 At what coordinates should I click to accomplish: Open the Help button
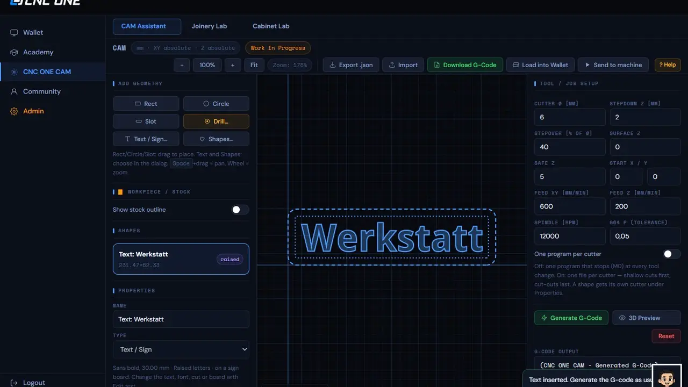click(x=668, y=65)
